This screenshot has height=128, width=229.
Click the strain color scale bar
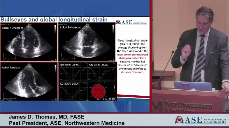[114, 87]
